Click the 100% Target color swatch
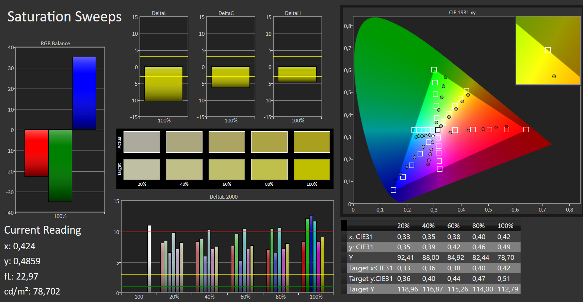The image size is (583, 302). 312,169
